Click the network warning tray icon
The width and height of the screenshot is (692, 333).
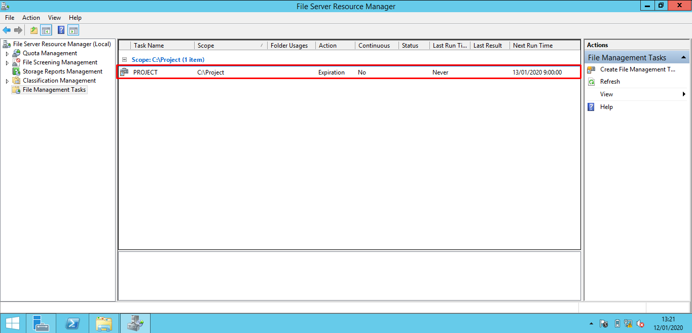click(628, 323)
